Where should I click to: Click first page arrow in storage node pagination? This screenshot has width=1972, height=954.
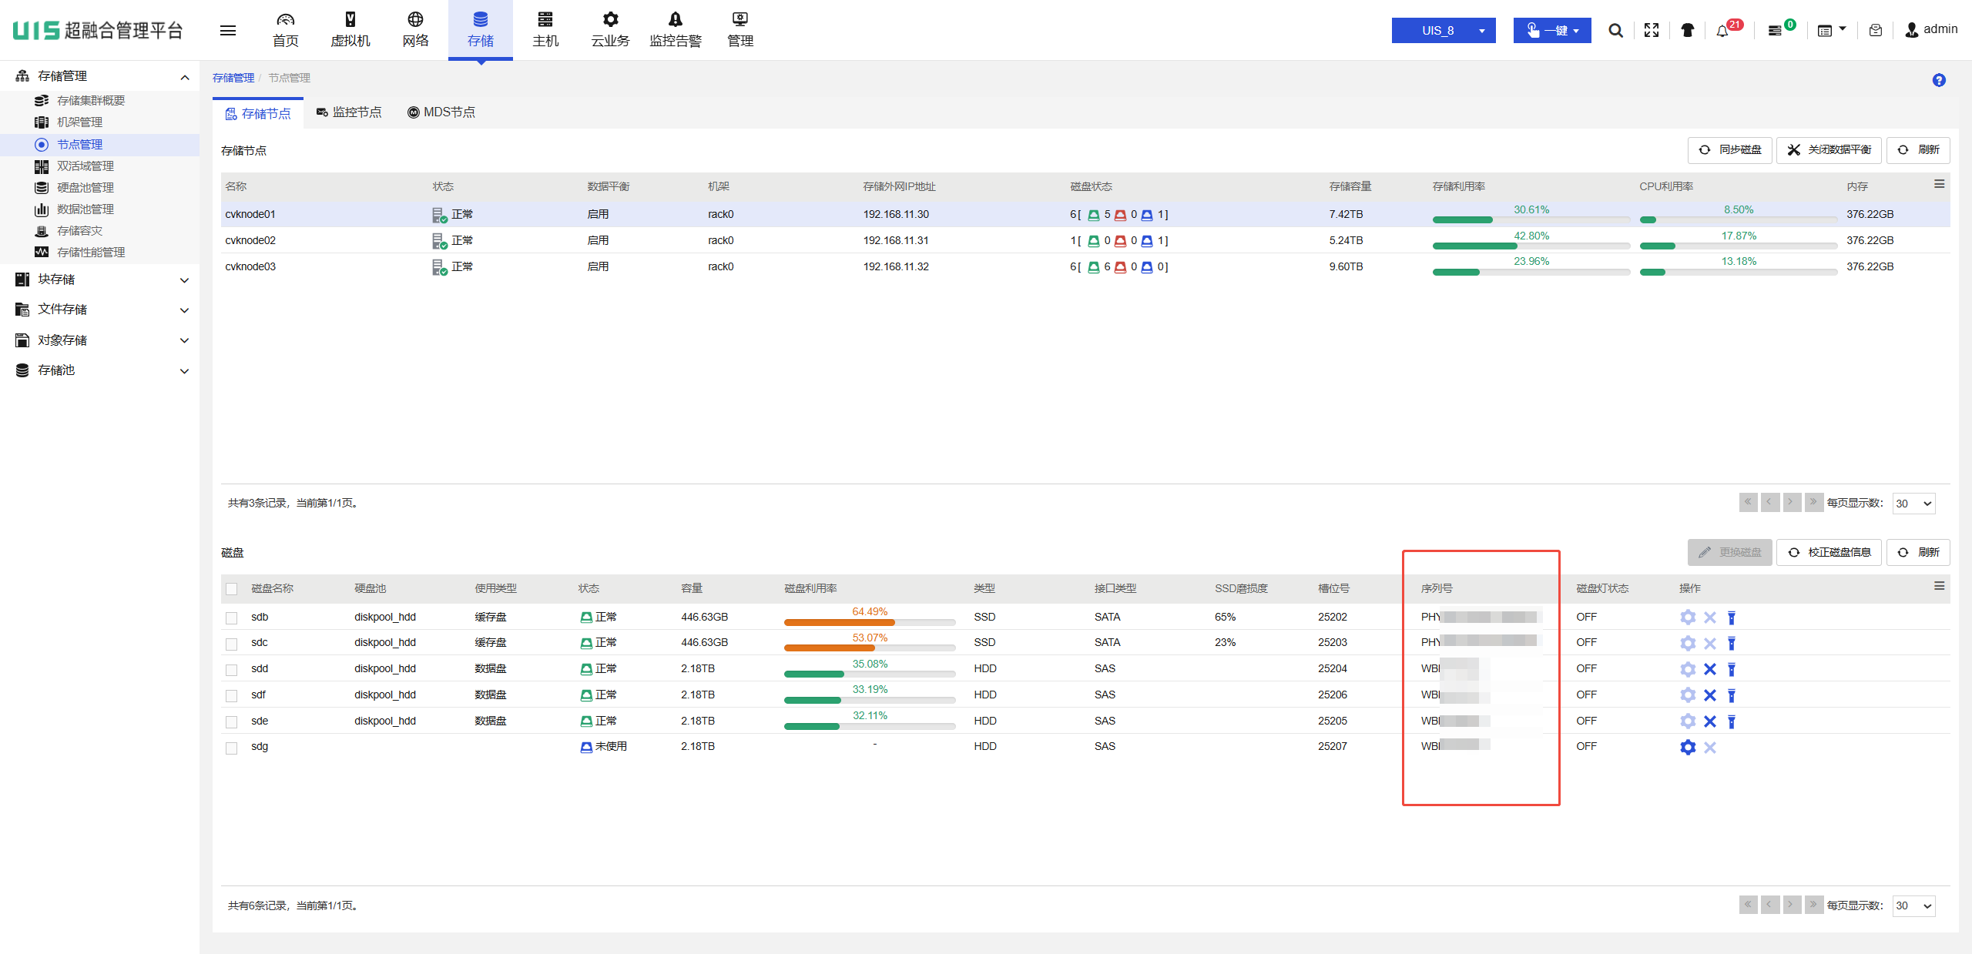(x=1748, y=502)
